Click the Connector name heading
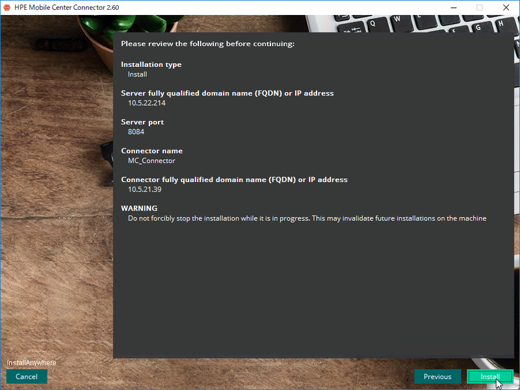520x390 pixels. [152, 151]
